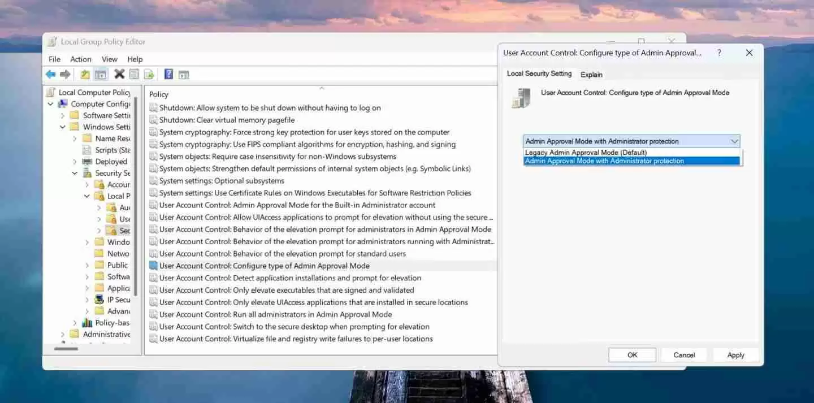Viewport: 814px width, 403px height.
Task: Click the Export List toolbar icon
Action: 148,73
